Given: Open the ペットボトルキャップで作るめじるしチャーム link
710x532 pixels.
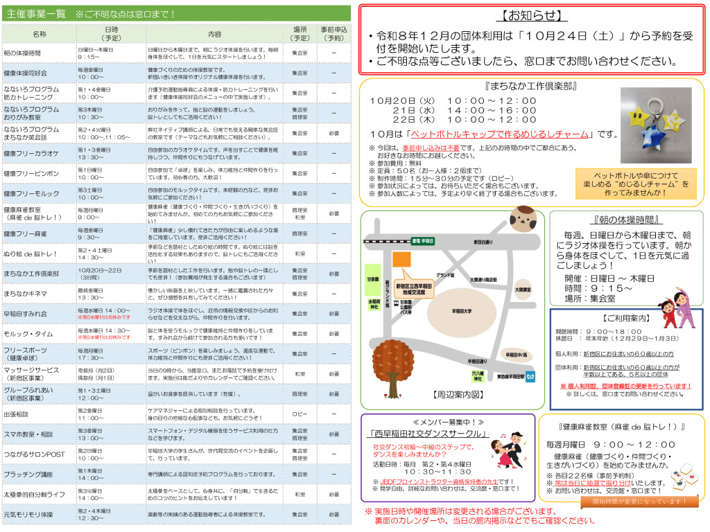Looking at the screenshot, I should point(500,134).
